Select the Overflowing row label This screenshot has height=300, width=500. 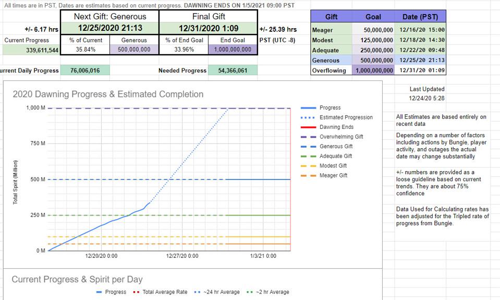click(x=331, y=70)
